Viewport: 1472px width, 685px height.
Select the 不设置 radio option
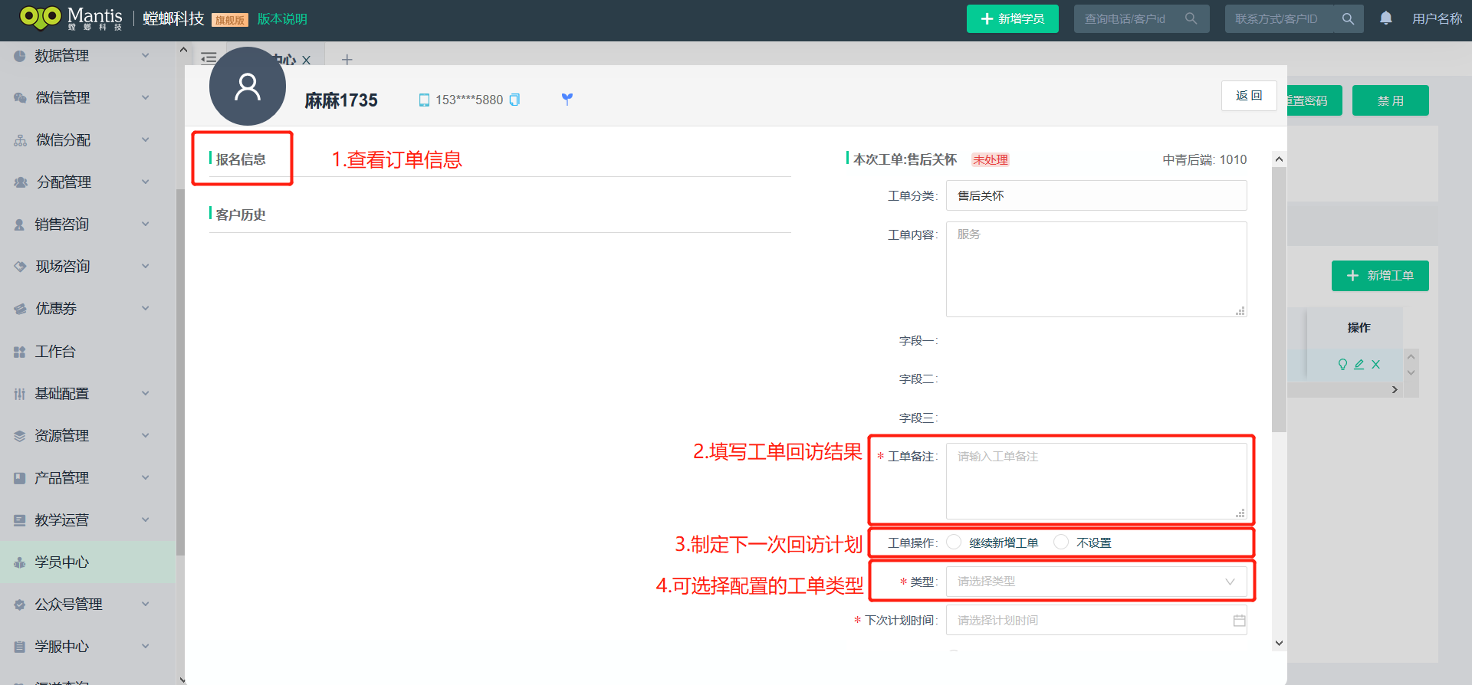[x=1061, y=542]
